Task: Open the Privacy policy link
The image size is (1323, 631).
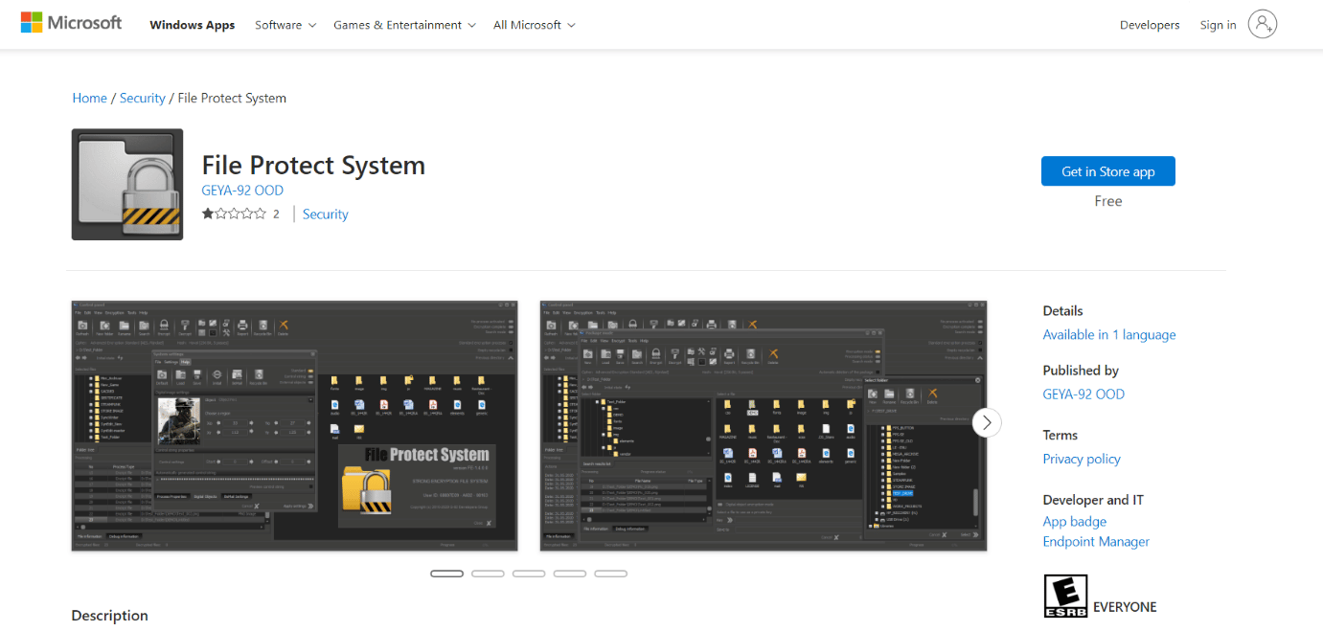Action: point(1082,460)
